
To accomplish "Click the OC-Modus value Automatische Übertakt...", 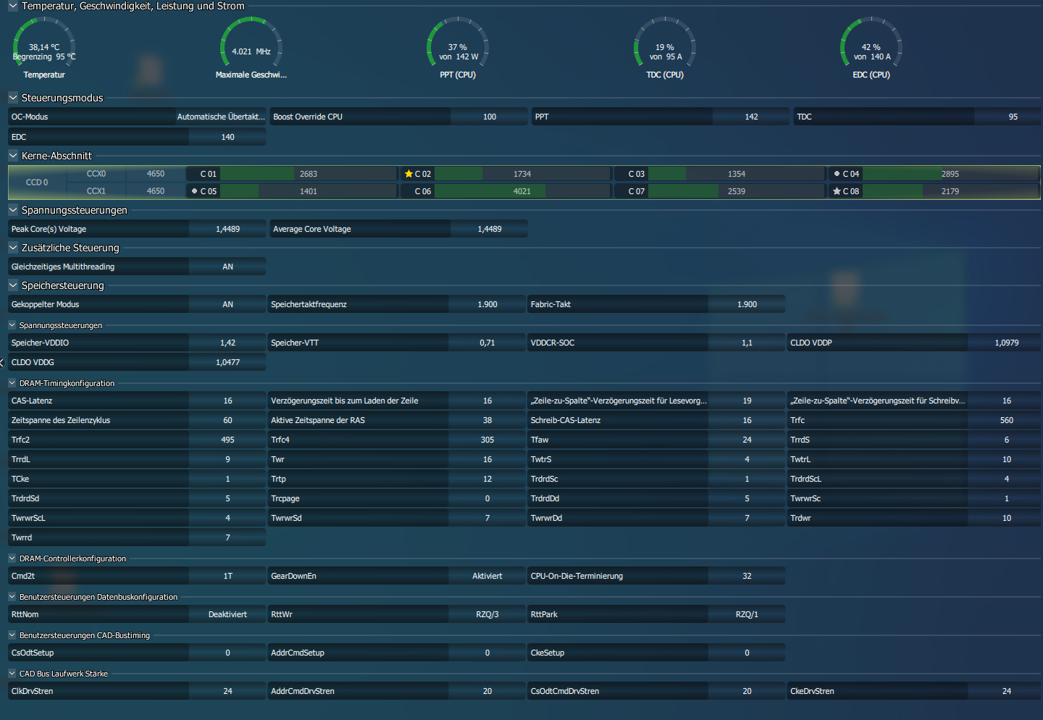I will point(221,117).
